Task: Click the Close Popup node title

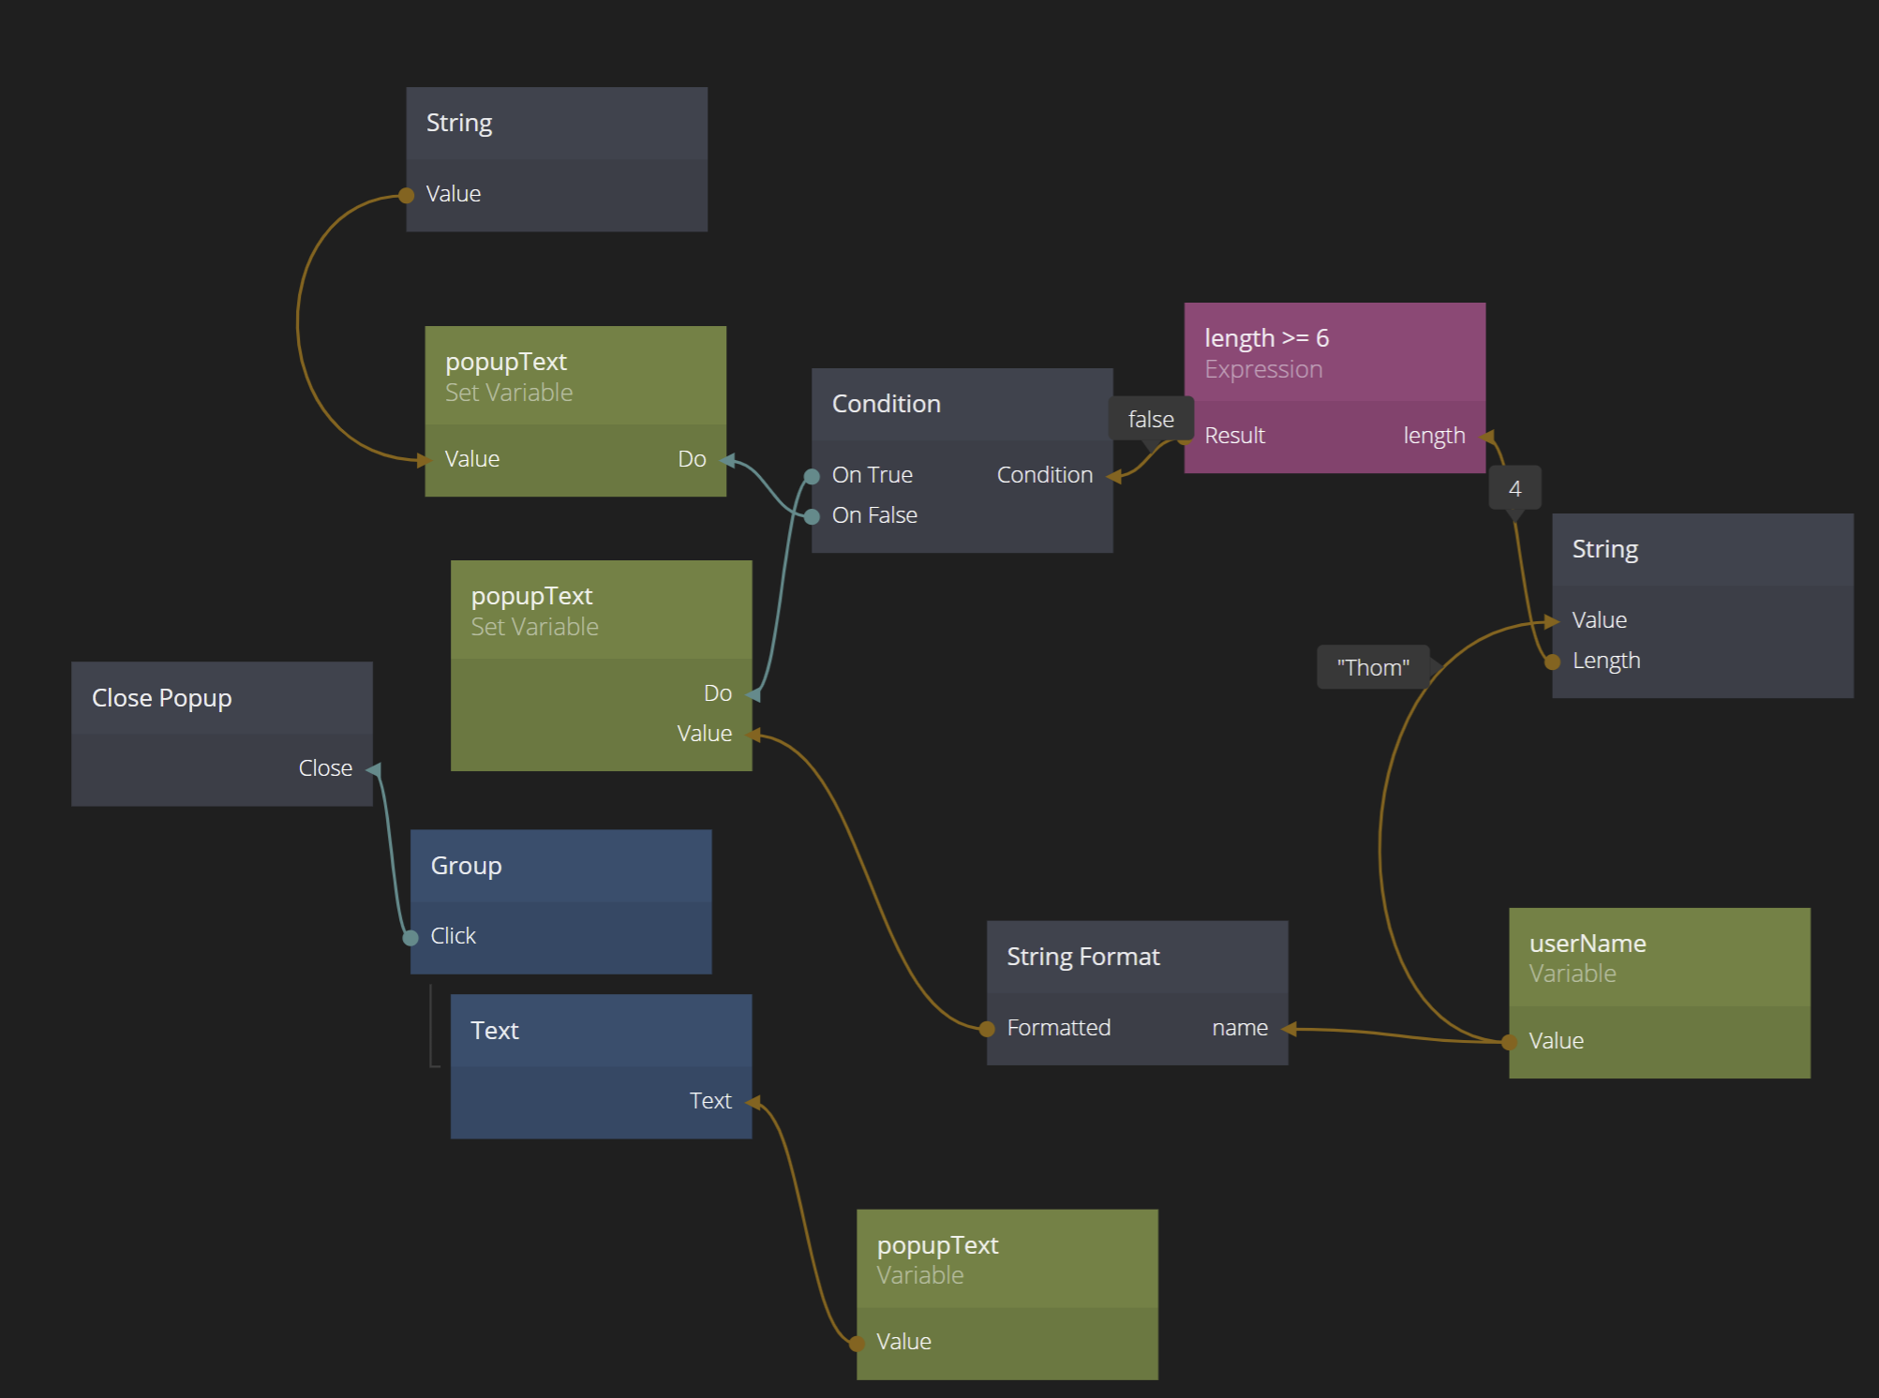Action: coord(162,698)
